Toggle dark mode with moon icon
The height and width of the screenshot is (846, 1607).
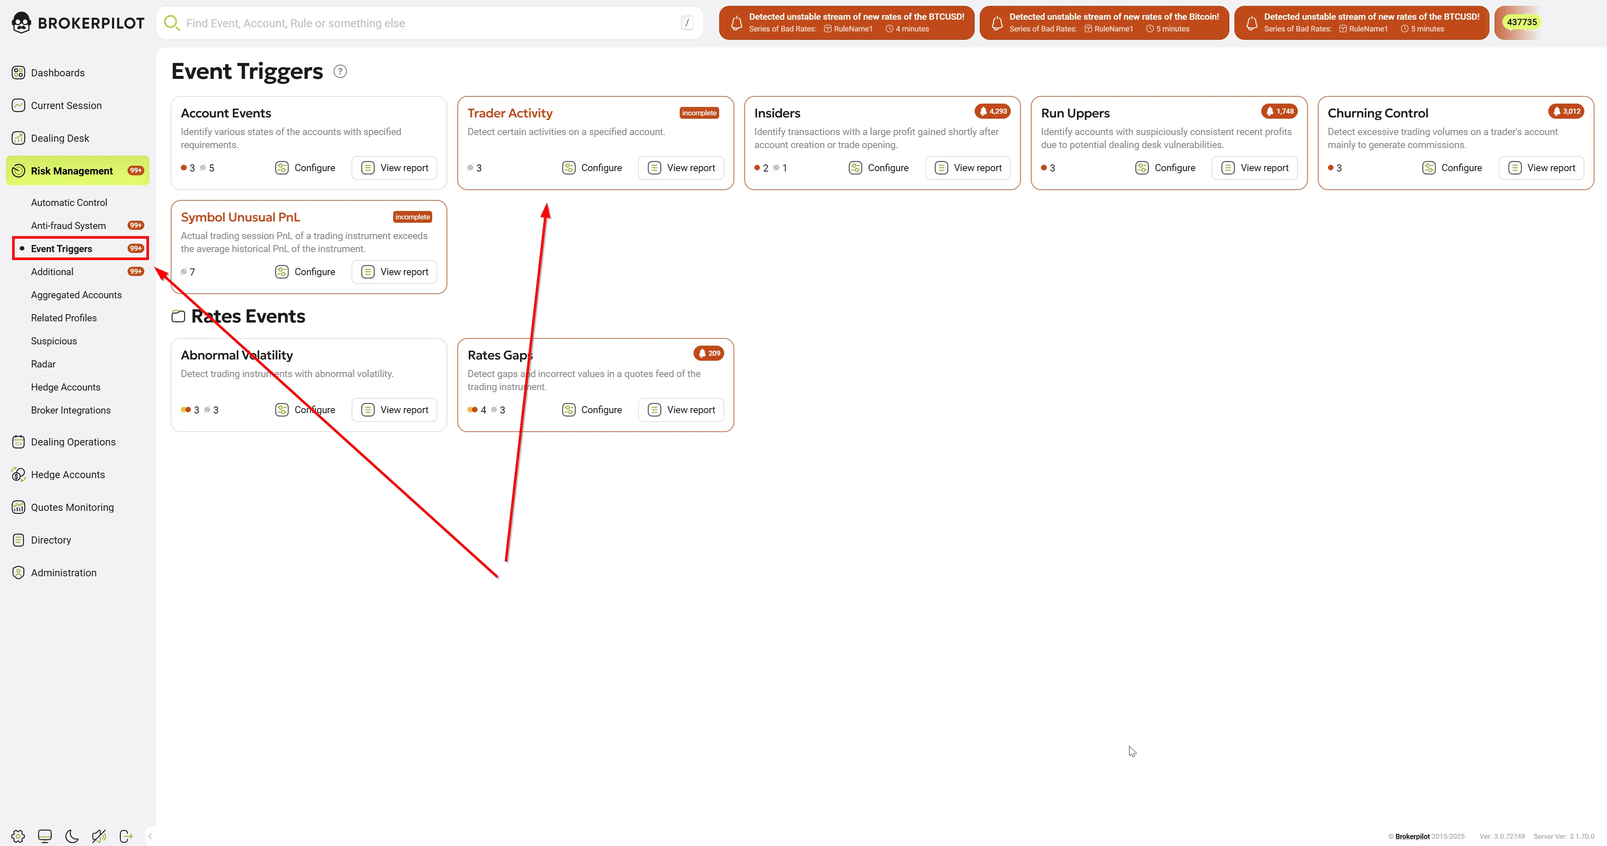coord(72,836)
